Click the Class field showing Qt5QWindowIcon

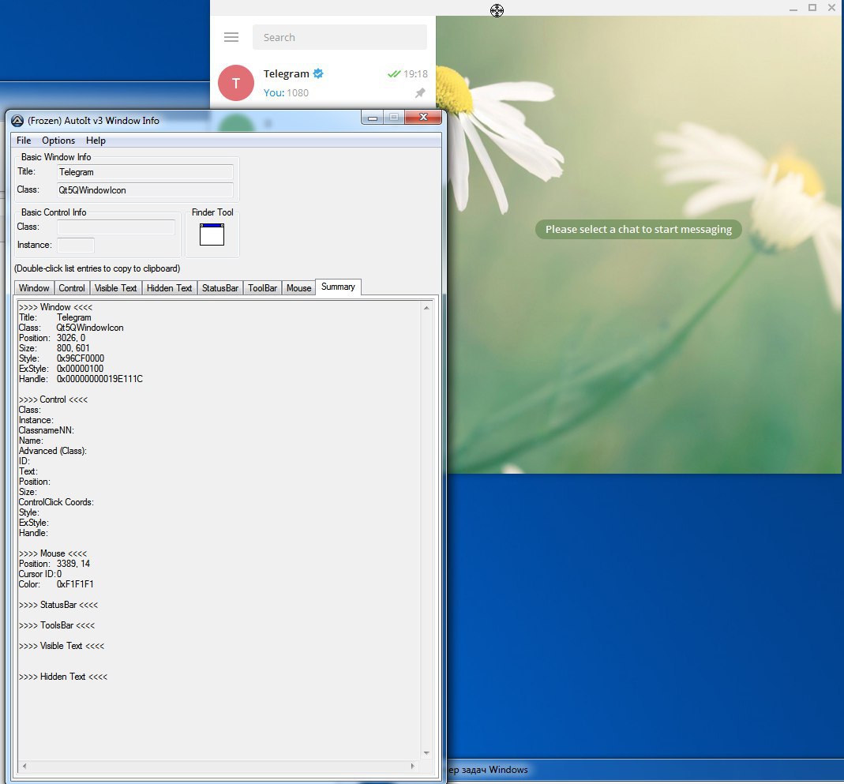coord(144,190)
